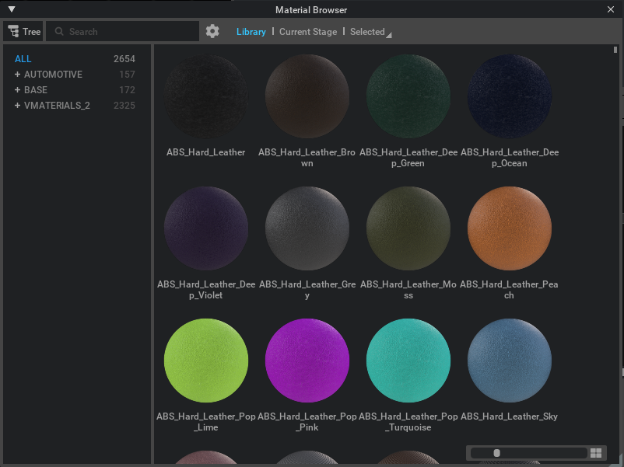Select the ABS_Hard_Leather_Pop_Lime material

click(x=205, y=360)
